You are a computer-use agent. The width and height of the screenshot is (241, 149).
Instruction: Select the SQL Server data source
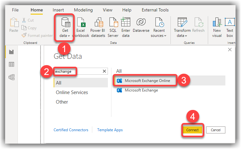113,27
